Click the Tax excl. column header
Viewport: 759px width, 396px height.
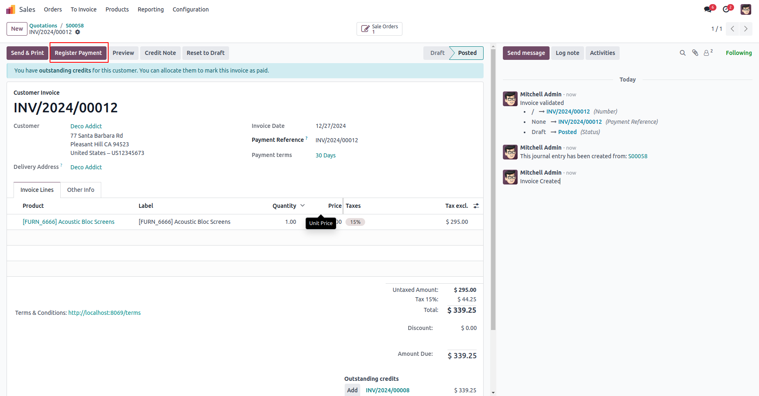point(457,206)
